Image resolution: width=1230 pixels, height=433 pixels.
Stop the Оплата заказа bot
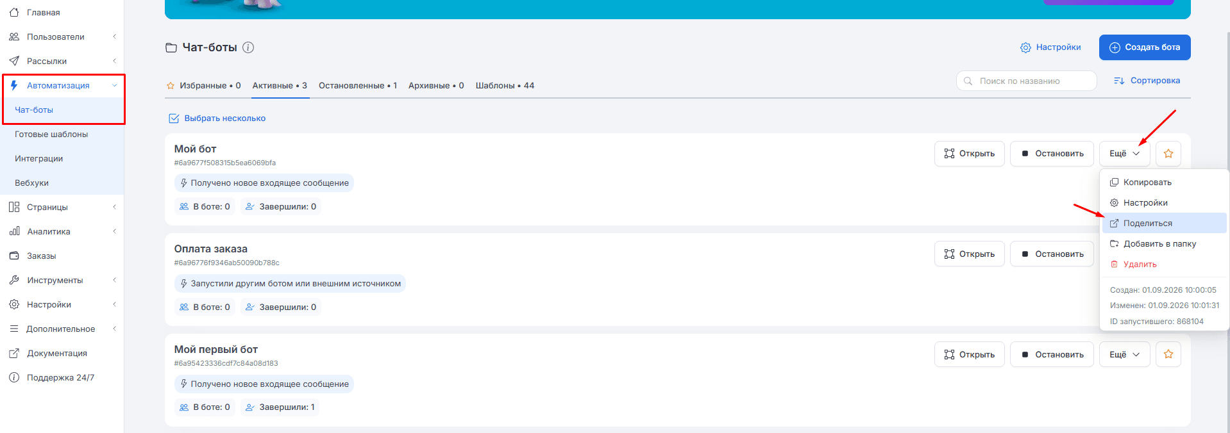pyautogui.click(x=1052, y=254)
